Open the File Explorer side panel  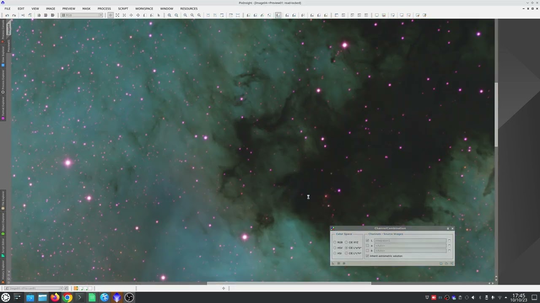[x=3, y=200]
